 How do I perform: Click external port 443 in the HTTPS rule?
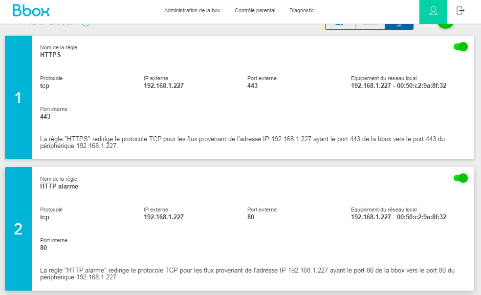point(252,86)
